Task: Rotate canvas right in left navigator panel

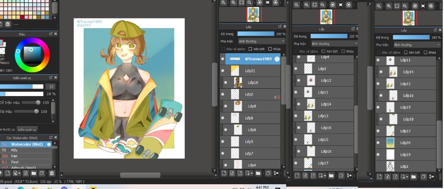Action: click(x=275, y=3)
